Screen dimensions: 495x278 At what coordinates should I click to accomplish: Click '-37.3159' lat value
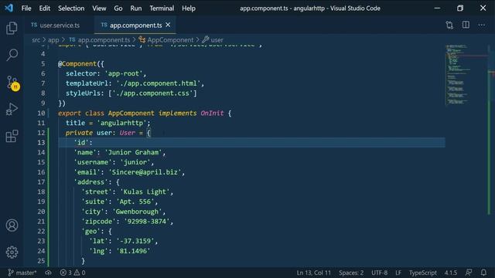[135, 241]
